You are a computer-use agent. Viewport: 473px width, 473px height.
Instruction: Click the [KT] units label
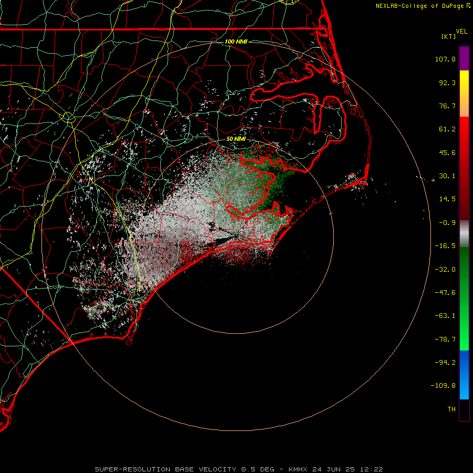pyautogui.click(x=449, y=36)
